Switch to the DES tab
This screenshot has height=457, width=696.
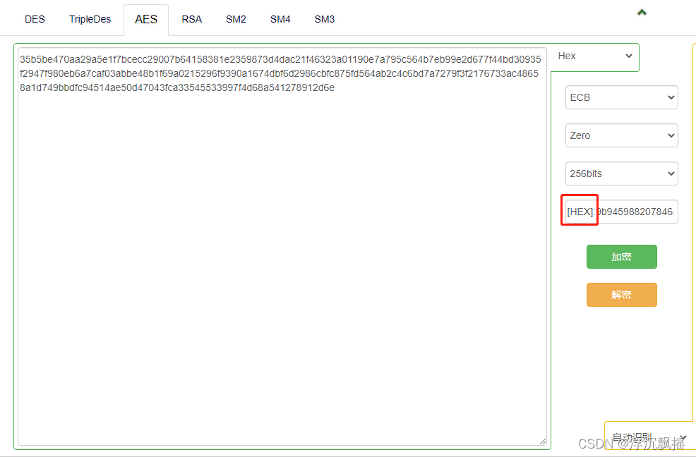(x=35, y=20)
